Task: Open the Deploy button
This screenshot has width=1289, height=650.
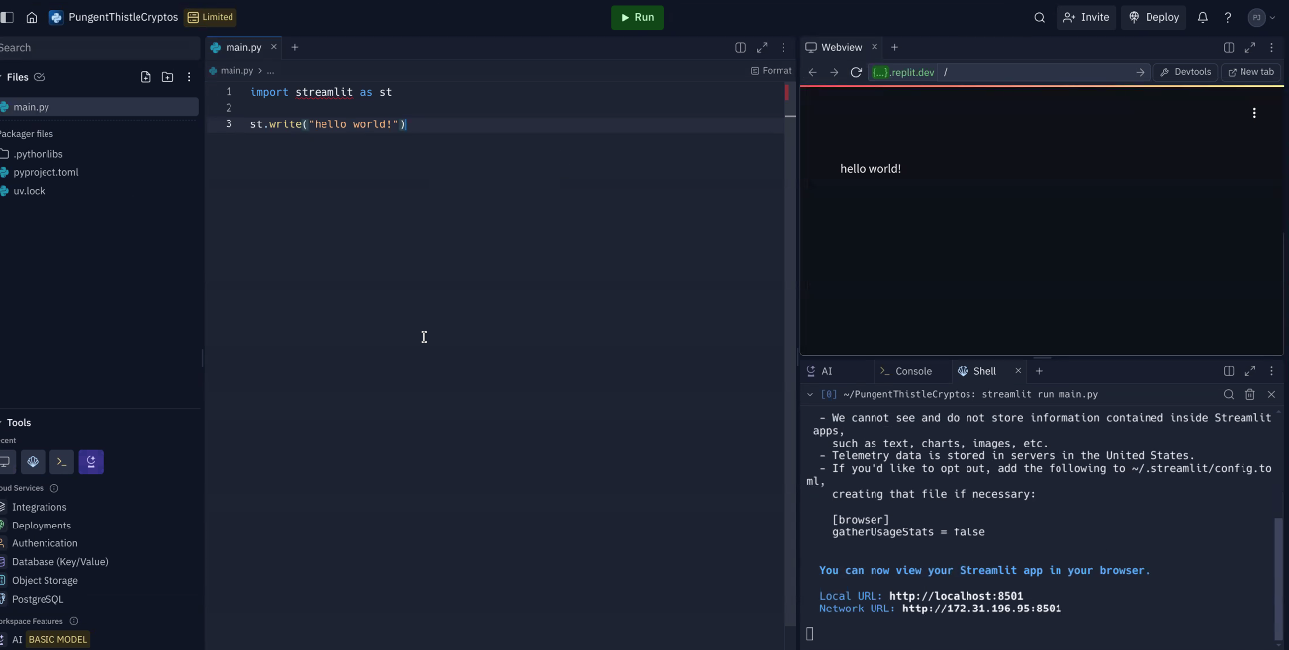Action: (x=1153, y=17)
